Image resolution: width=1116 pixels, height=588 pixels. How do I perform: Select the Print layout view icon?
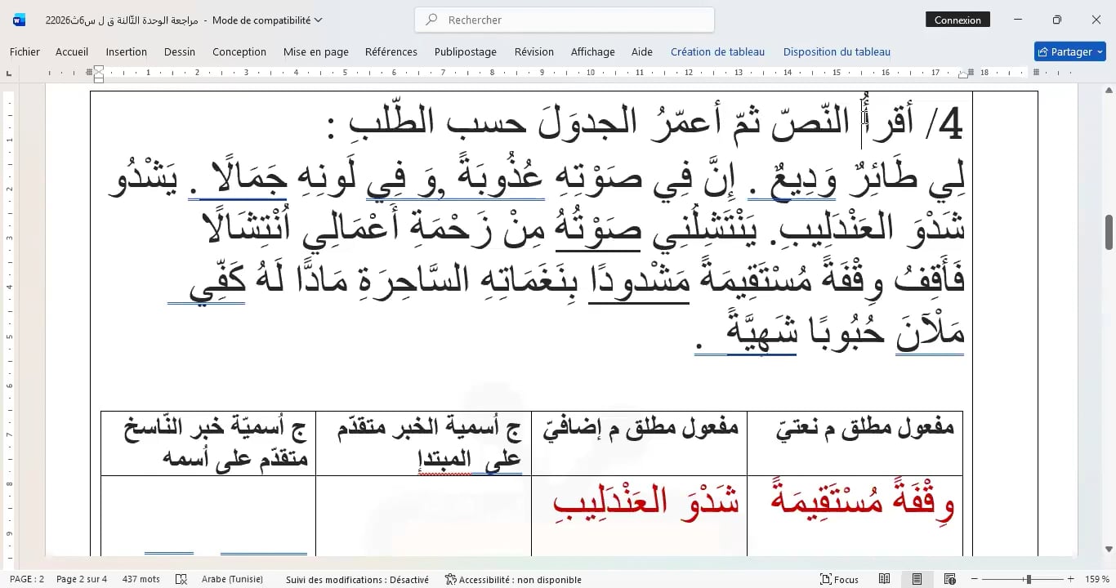(917, 579)
